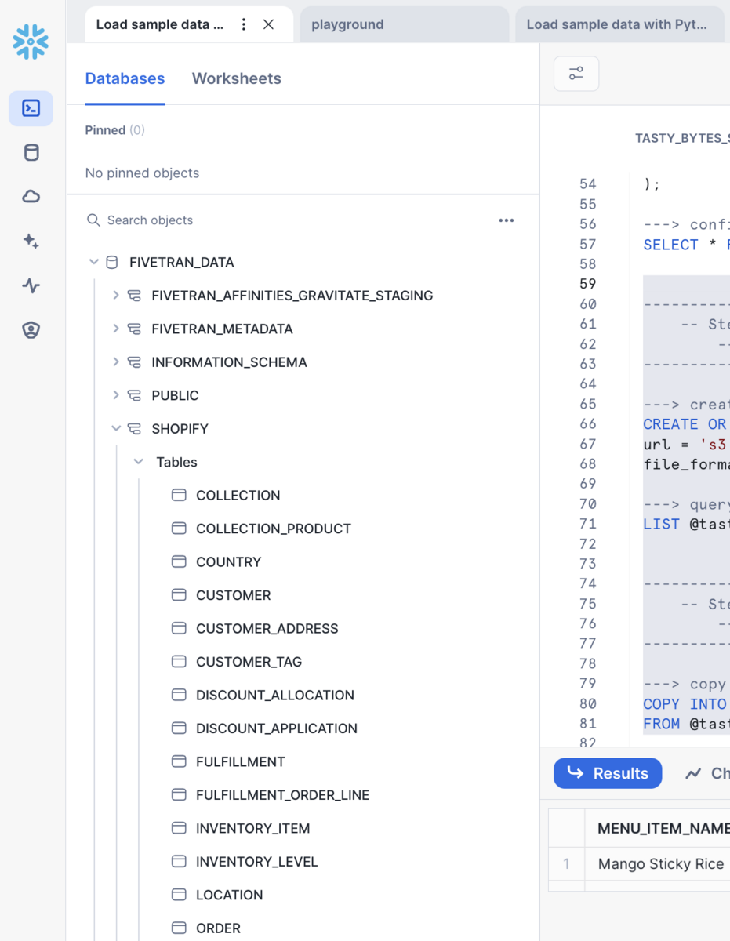The image size is (730, 941).
Task: Open the Admin shield icon
Action: (x=31, y=330)
